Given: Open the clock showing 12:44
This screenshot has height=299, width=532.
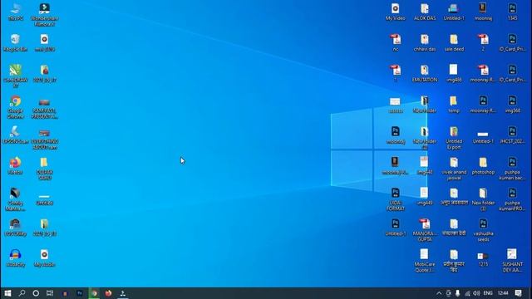Looking at the screenshot, I should click(x=503, y=293).
